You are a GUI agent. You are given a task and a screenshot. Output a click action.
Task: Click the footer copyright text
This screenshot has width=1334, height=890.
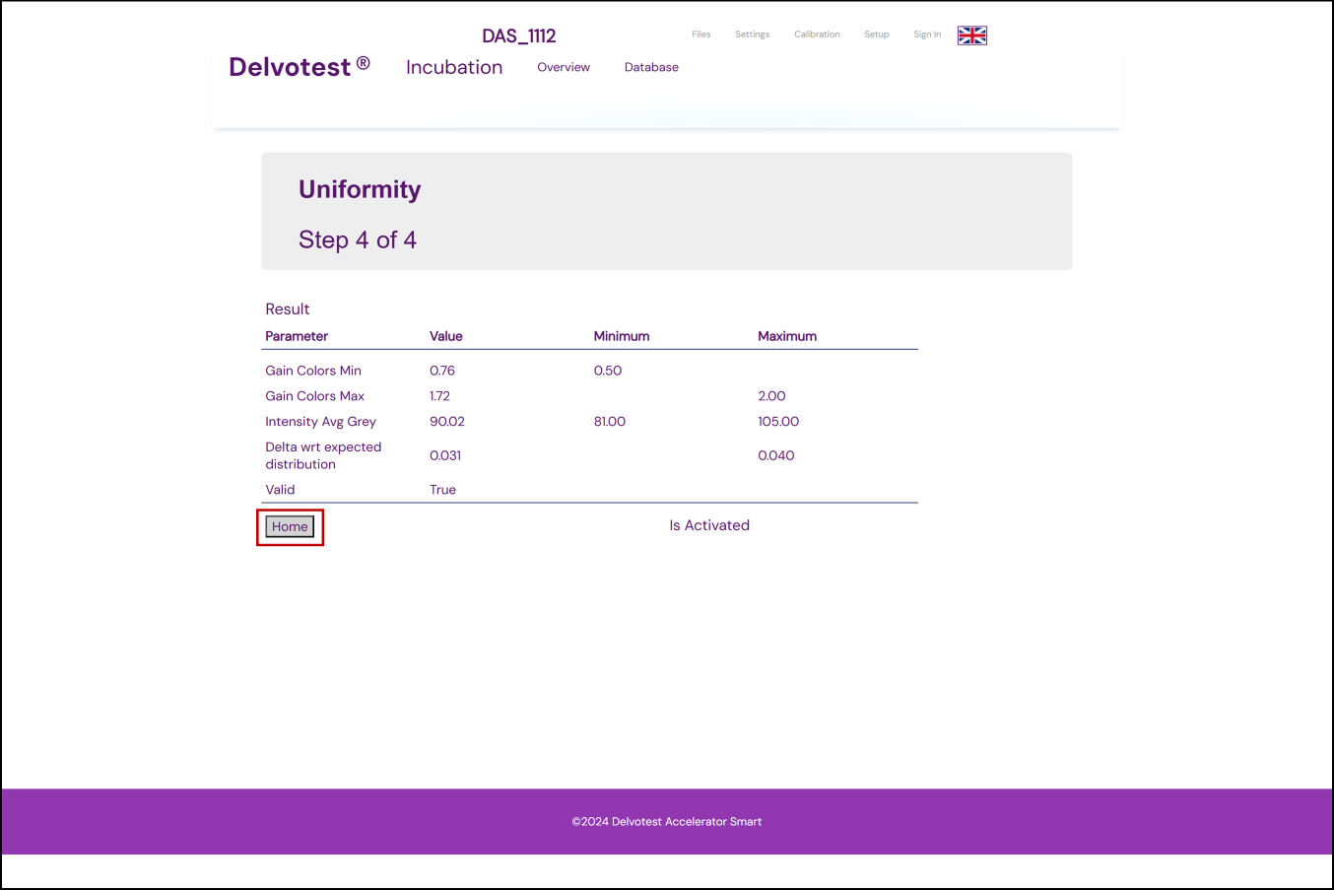(666, 821)
